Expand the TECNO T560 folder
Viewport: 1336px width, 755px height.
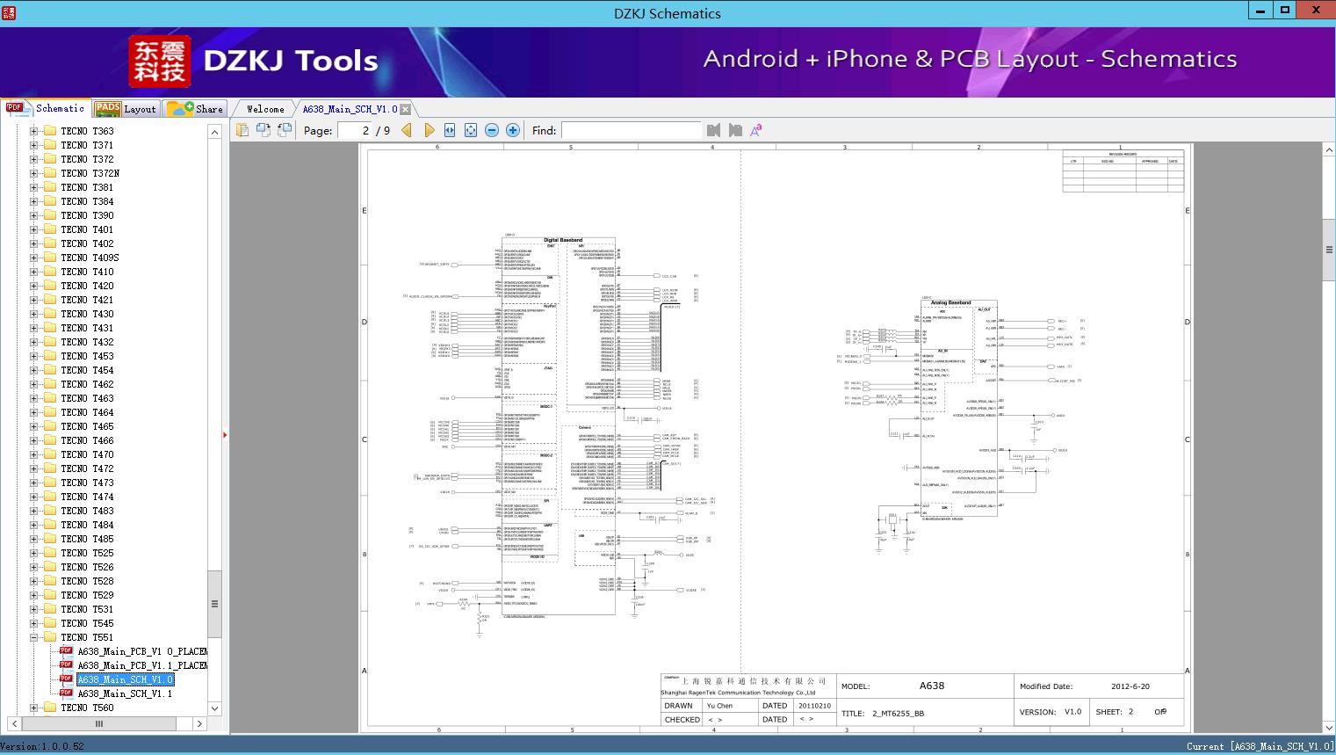click(34, 708)
